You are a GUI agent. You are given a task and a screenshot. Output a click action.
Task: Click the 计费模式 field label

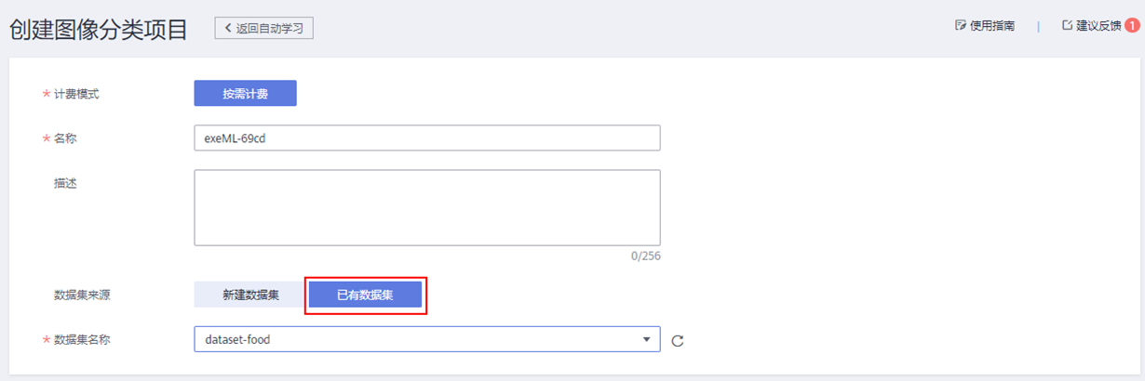(76, 94)
